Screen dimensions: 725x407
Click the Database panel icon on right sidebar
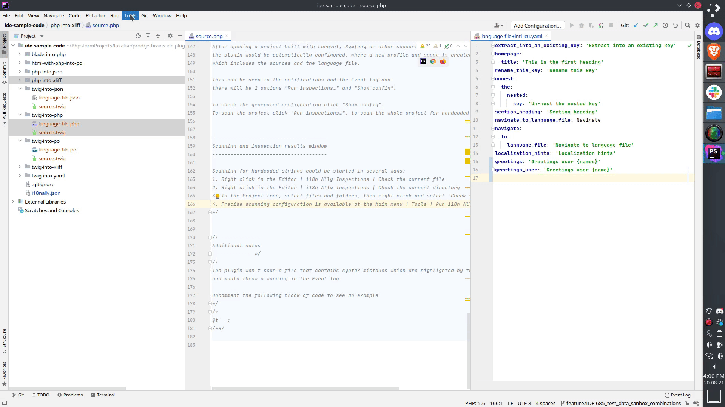(699, 45)
